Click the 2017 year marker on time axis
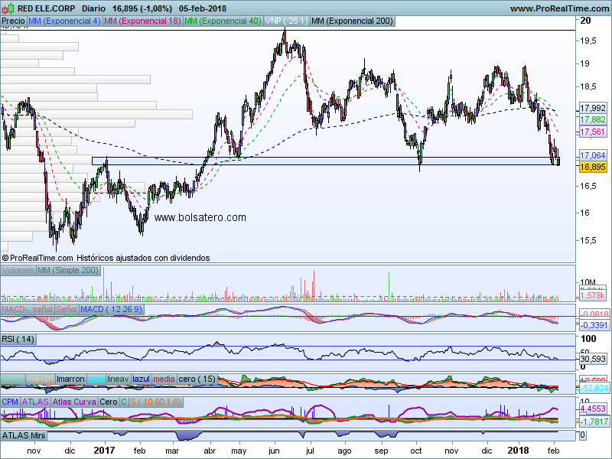The image size is (612, 459). point(104,452)
